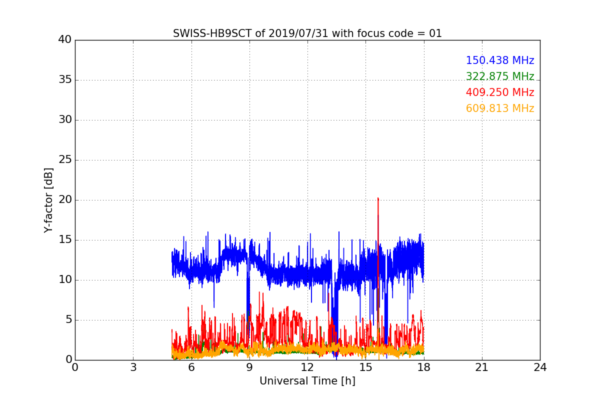Click the x-axis tick label '12'
Viewport: 600px width, 400px height.
tap(307, 367)
